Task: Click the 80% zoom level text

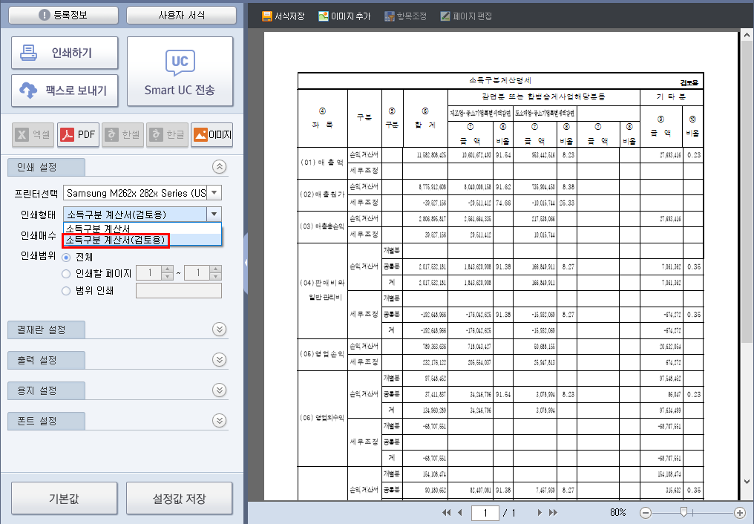Action: [618, 513]
